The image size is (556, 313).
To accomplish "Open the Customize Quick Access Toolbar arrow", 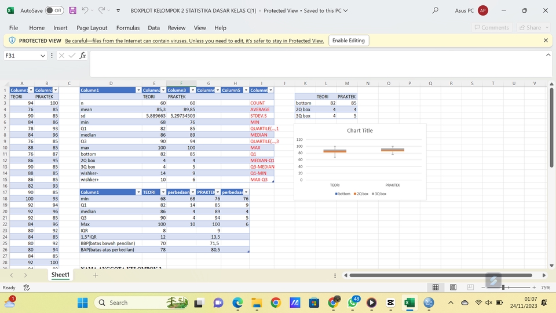I will pos(118,10).
